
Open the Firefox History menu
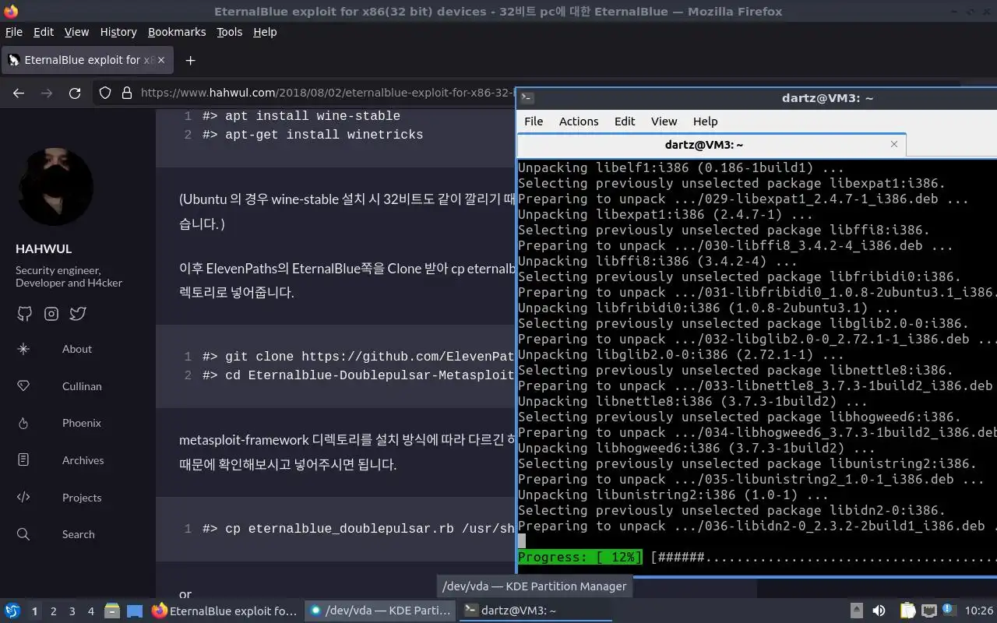[118, 32]
